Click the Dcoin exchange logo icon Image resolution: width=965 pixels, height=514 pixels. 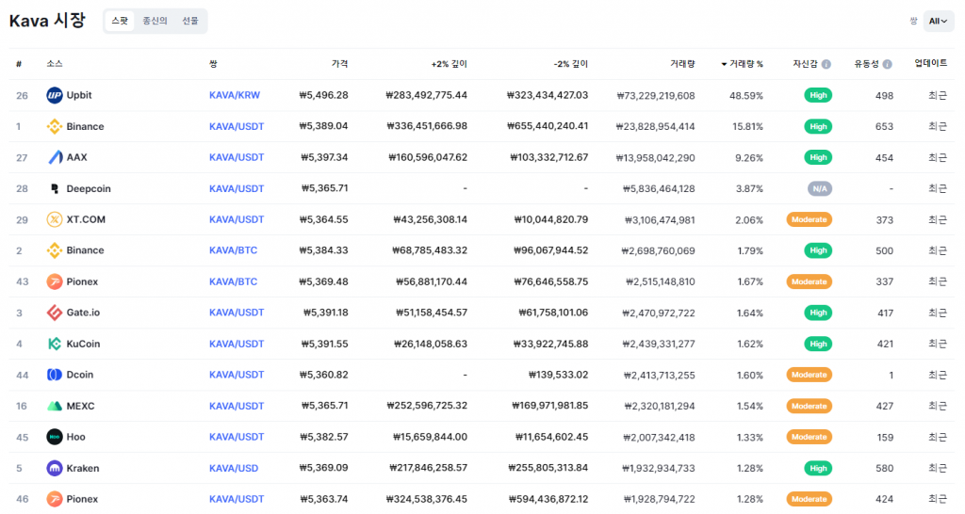point(54,375)
